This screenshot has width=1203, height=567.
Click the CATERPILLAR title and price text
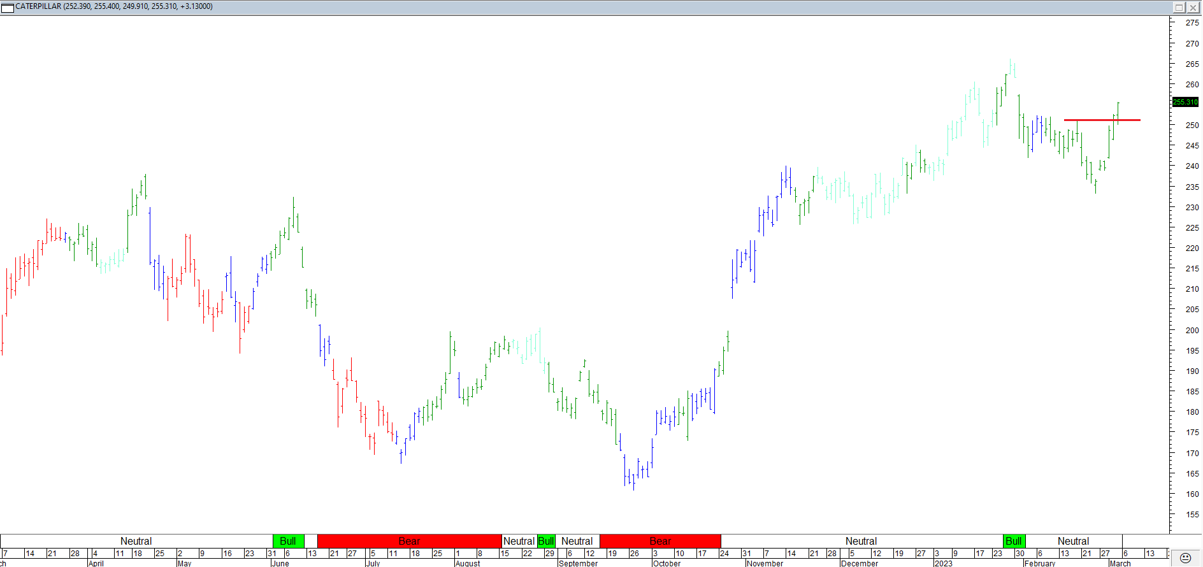(x=114, y=6)
